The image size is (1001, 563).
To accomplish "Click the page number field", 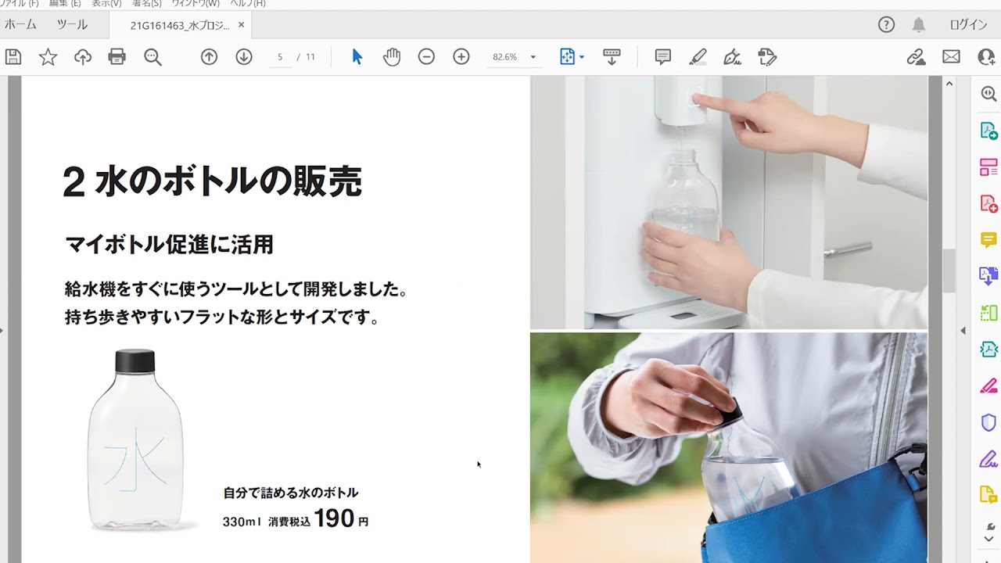I will [x=280, y=57].
